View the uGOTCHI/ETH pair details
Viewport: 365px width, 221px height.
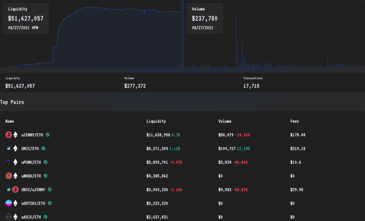(33, 203)
